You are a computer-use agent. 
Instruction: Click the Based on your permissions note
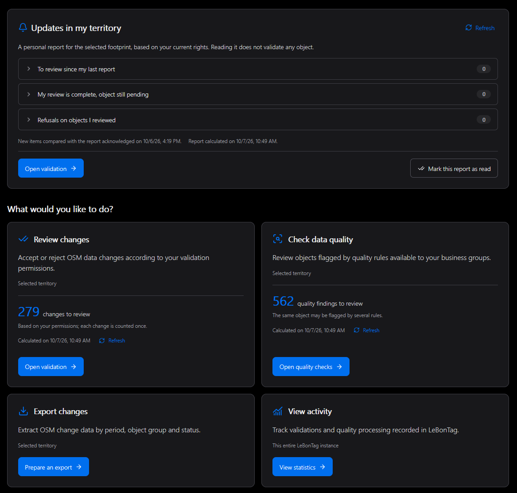82,326
